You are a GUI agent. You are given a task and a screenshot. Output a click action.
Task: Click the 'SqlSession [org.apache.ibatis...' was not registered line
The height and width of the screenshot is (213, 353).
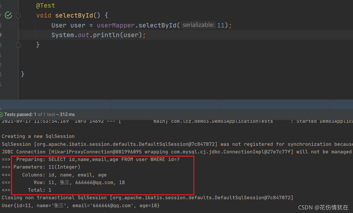[177, 144]
